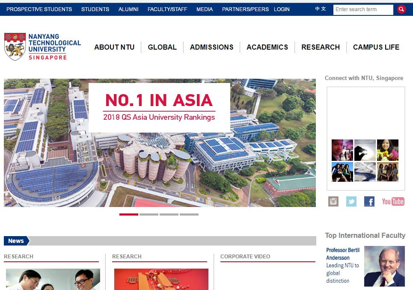Select the first red carousel indicator

click(129, 214)
